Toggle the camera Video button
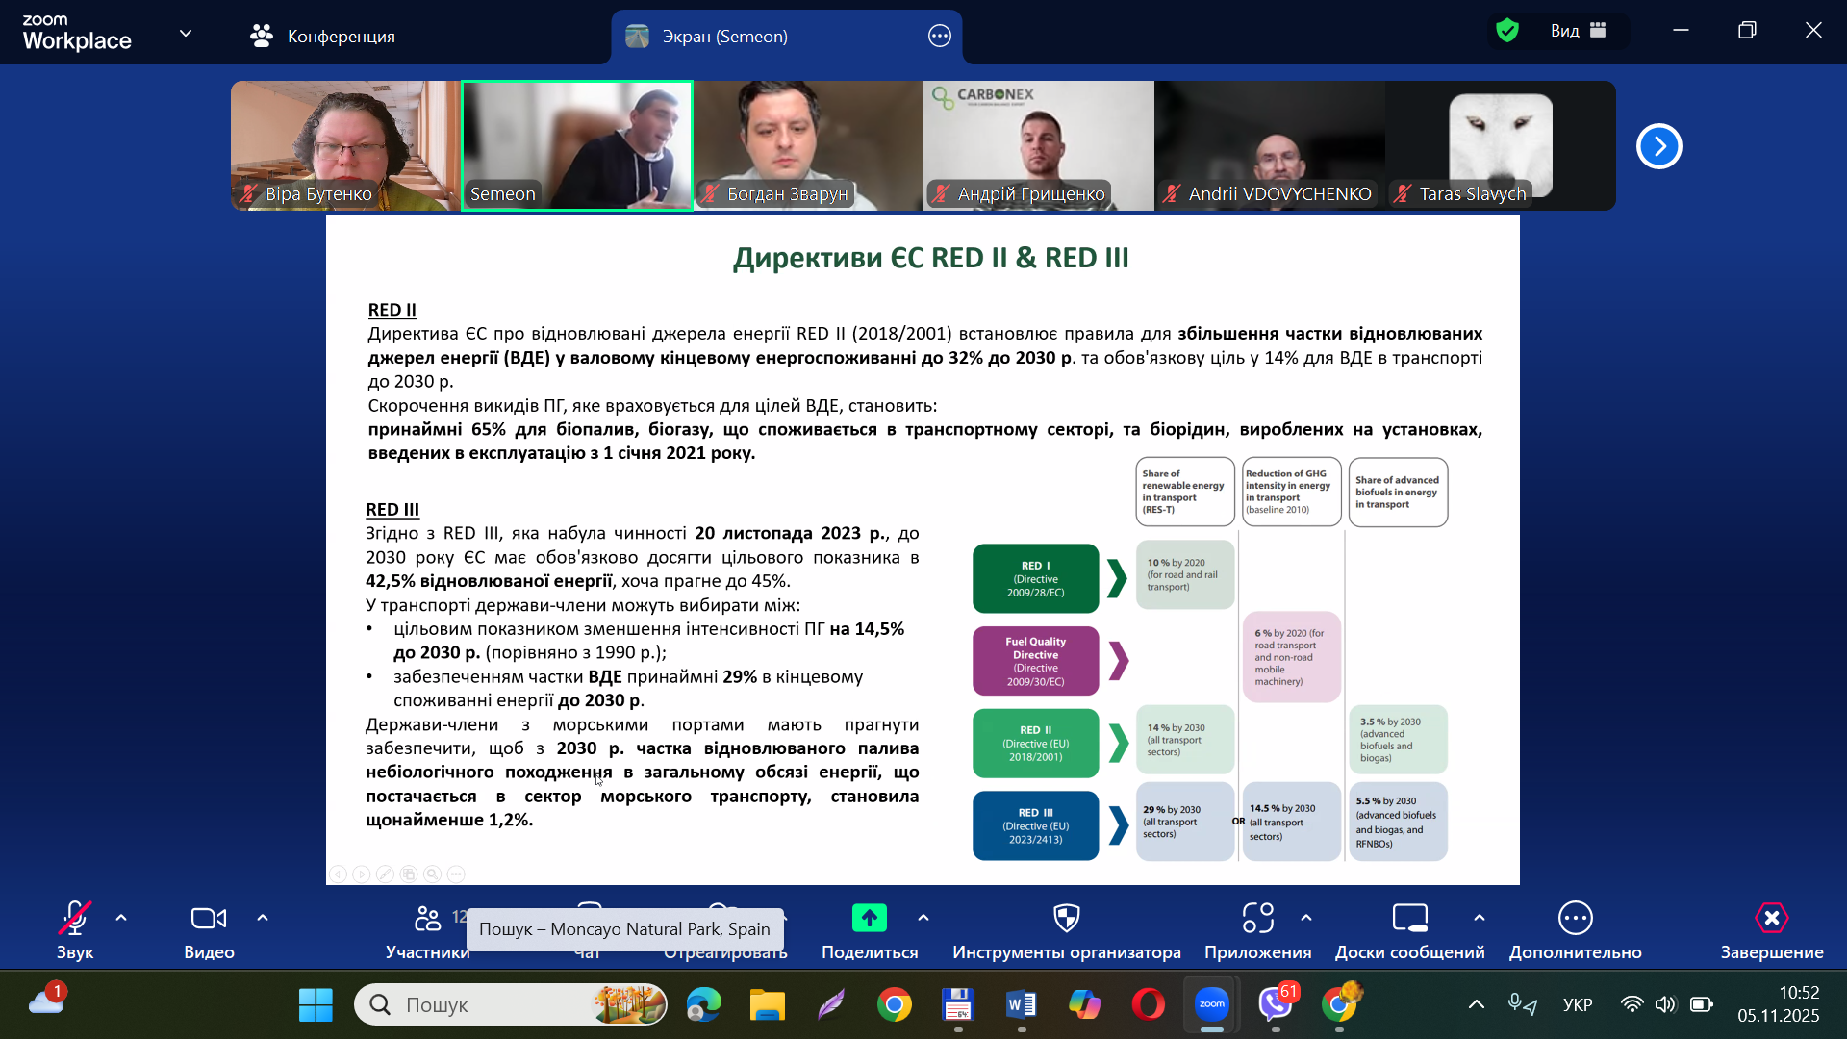Screen dimensions: 1847x1039 (209, 919)
